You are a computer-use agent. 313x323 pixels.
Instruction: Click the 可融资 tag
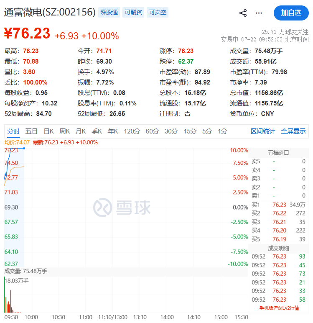133,13
